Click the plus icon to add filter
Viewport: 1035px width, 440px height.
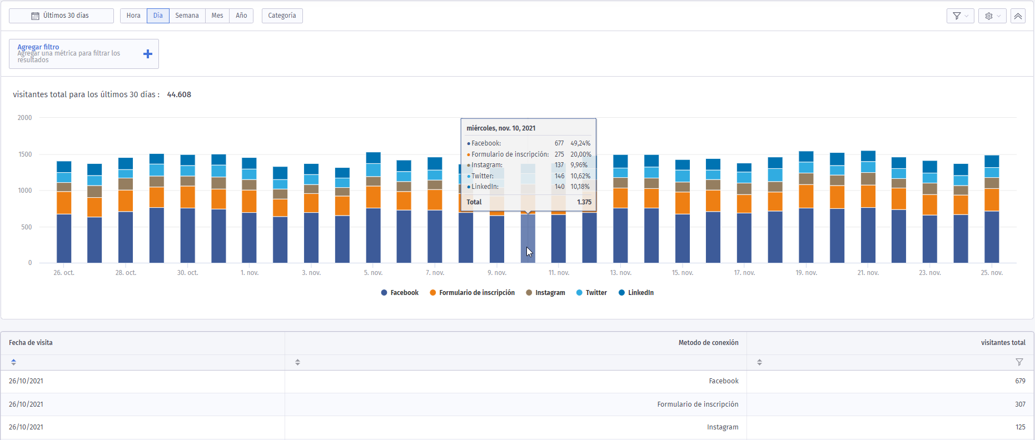[148, 54]
